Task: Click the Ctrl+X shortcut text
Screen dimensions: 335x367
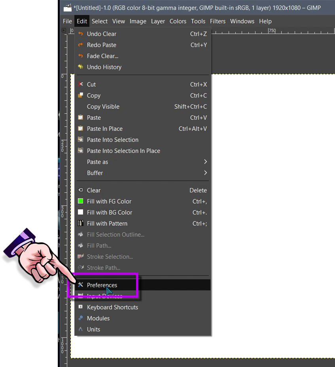Action: tap(199, 84)
